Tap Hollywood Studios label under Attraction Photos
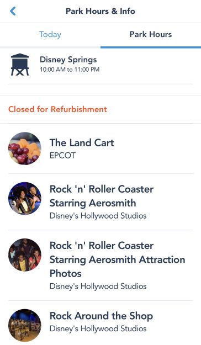 98,286
